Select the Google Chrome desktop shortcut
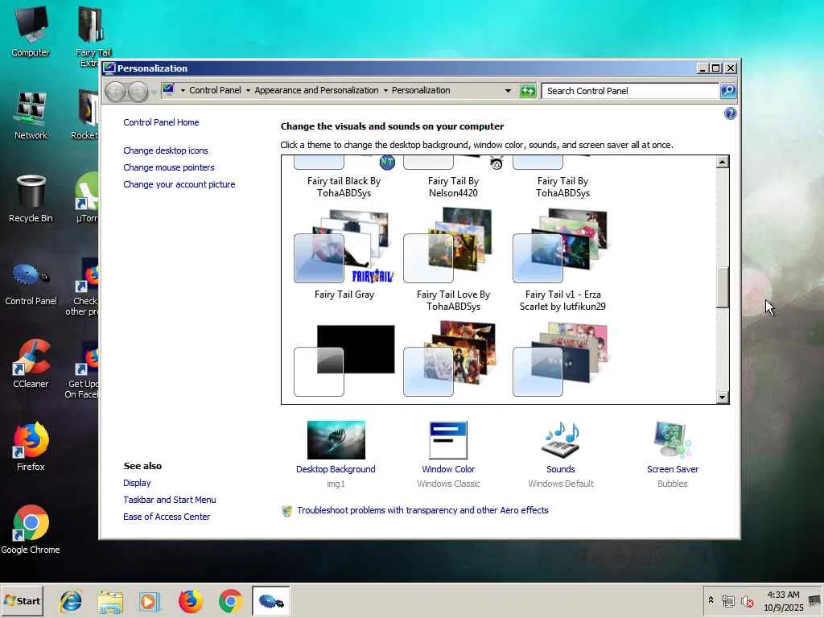Screen dimensions: 824x618 (31, 529)
